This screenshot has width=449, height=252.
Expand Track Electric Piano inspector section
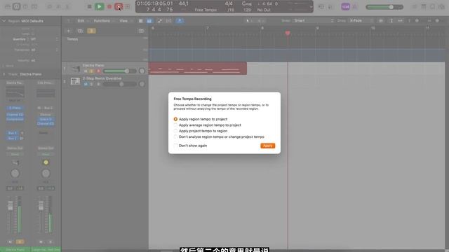click(4, 74)
